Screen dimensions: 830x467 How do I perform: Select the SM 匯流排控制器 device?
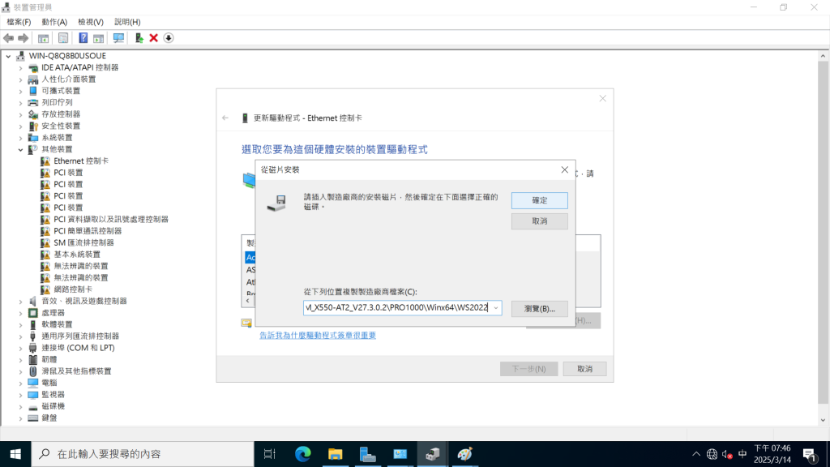pos(83,242)
